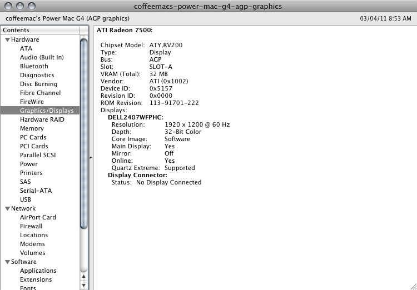Select the Fibre Channel entry

40,93
